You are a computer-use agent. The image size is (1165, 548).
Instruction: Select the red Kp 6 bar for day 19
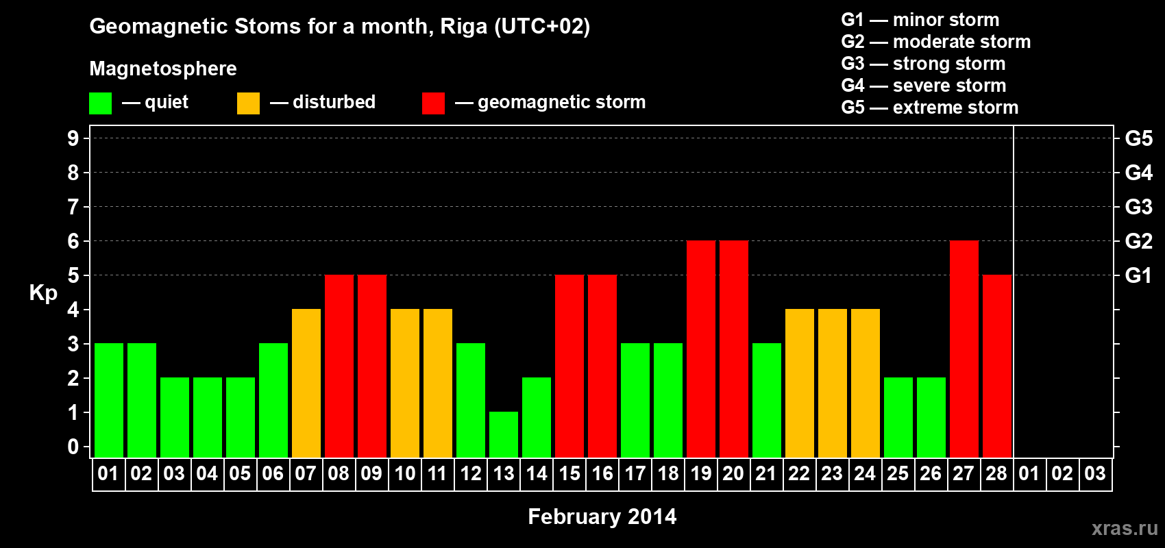701,349
